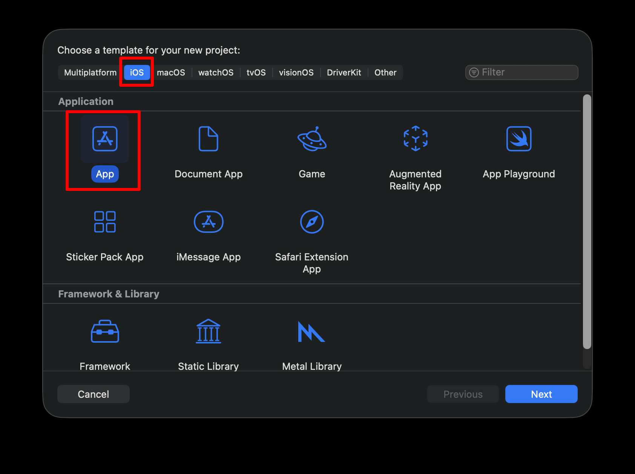
Task: Select the Static Library building icon
Action: (209, 331)
